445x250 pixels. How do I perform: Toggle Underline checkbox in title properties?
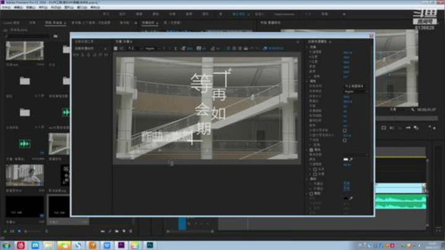pyautogui.click(x=344, y=140)
